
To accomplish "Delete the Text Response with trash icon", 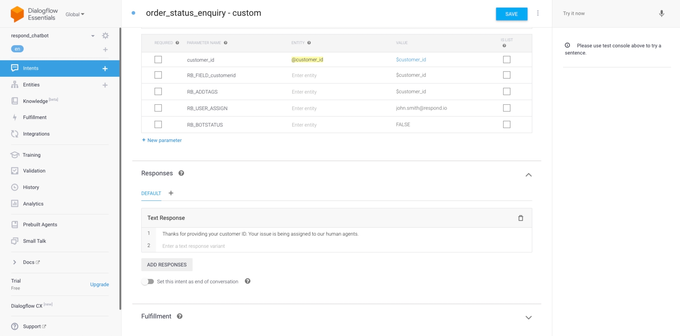I will (x=521, y=218).
